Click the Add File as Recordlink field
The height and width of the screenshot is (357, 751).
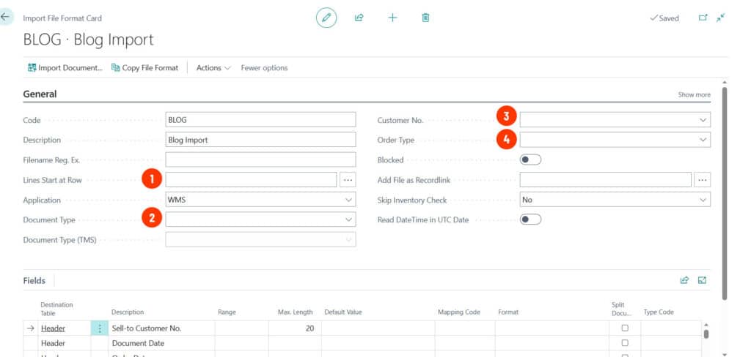pyautogui.click(x=605, y=180)
